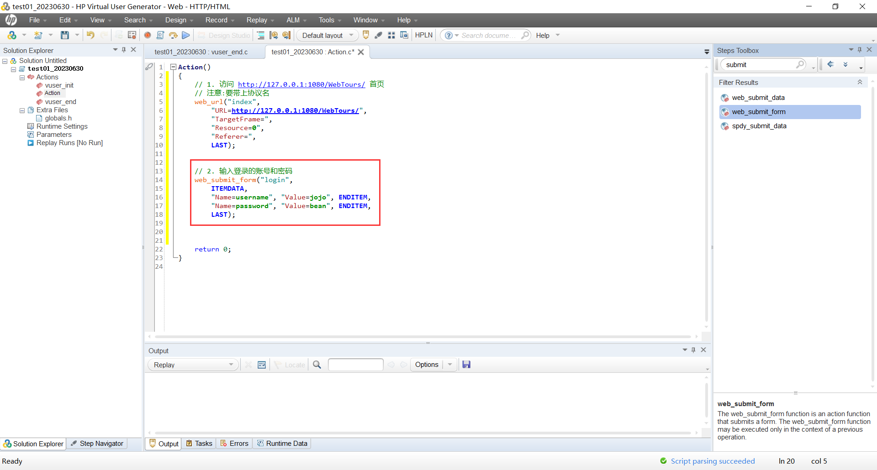
Task: Click the bookmark icon next to Default layout
Action: tap(366, 35)
